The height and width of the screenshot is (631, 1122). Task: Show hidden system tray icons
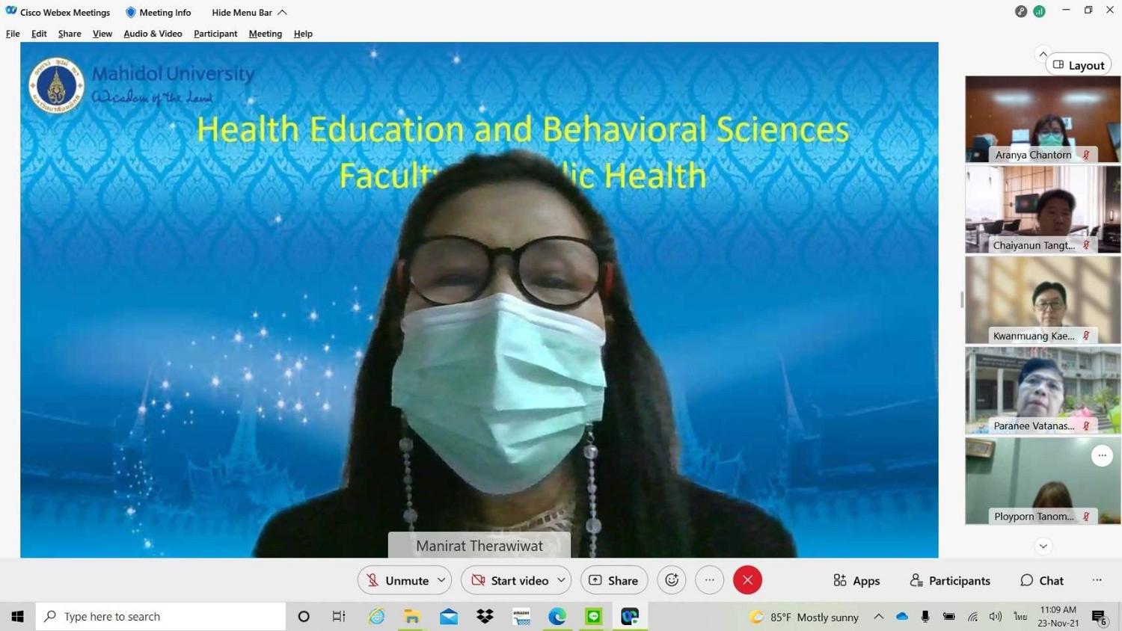[x=879, y=617]
